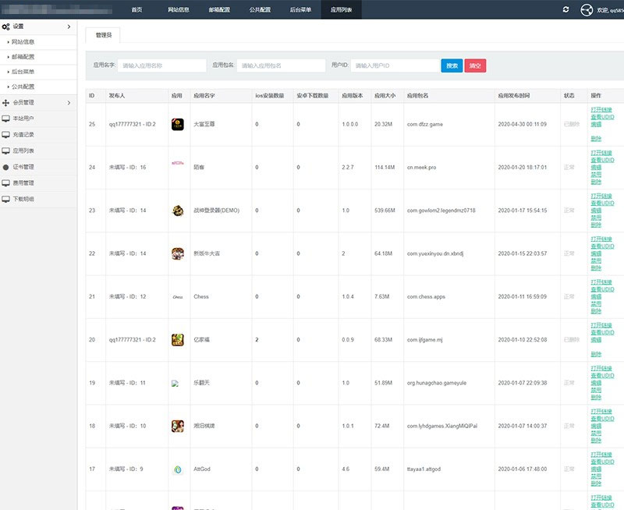624x510 pixels.
Task: Click the 删除 link in the com.dfzz.game row
Action: pos(596,137)
